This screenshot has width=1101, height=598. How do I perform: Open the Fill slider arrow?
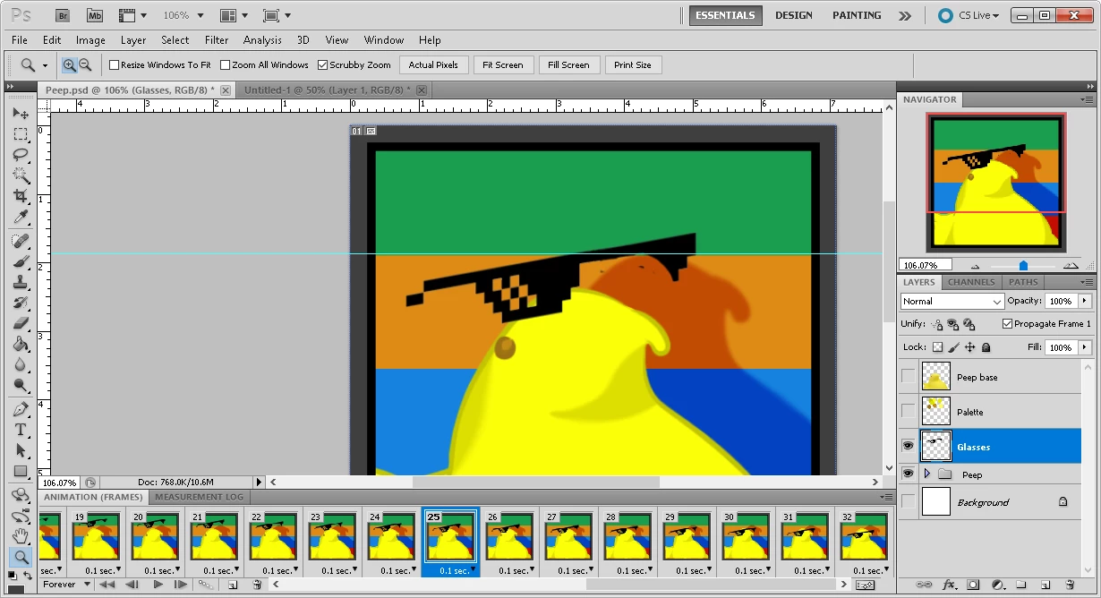point(1085,347)
